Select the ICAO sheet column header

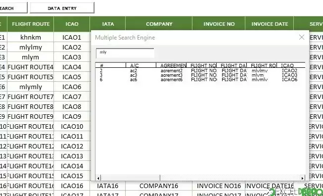[x=72, y=24]
